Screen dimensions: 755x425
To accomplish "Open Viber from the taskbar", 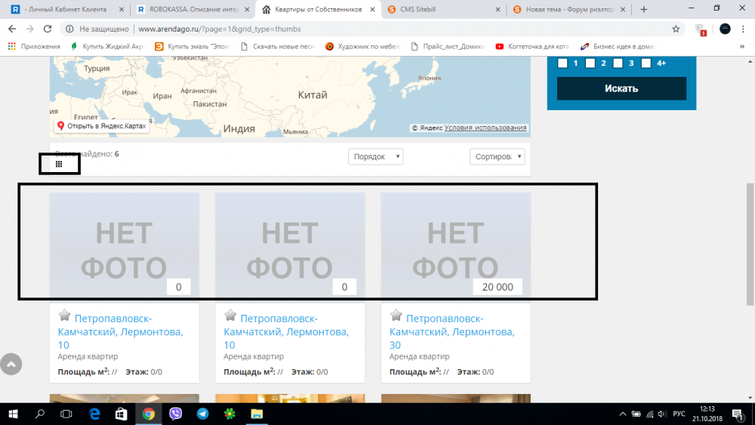I will 176,414.
